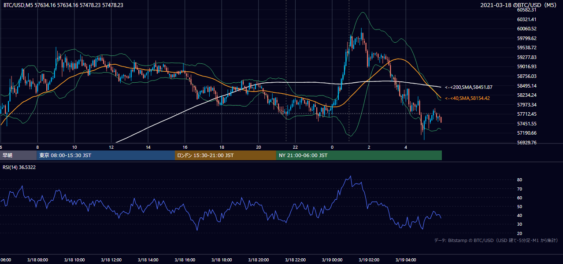Select the 200 SMA 58451.87 label
Viewport: 563px width, 264px height.
(468, 88)
